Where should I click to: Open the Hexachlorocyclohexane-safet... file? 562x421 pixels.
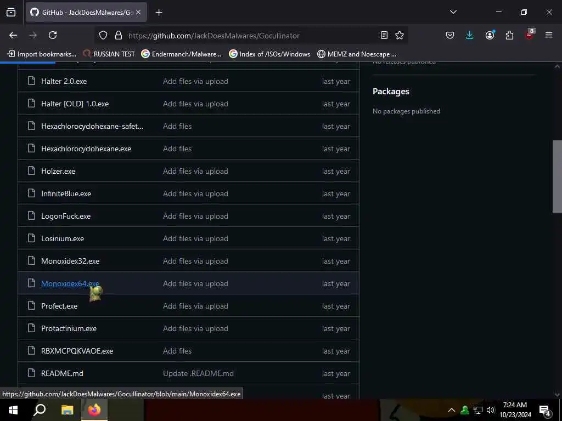(92, 126)
